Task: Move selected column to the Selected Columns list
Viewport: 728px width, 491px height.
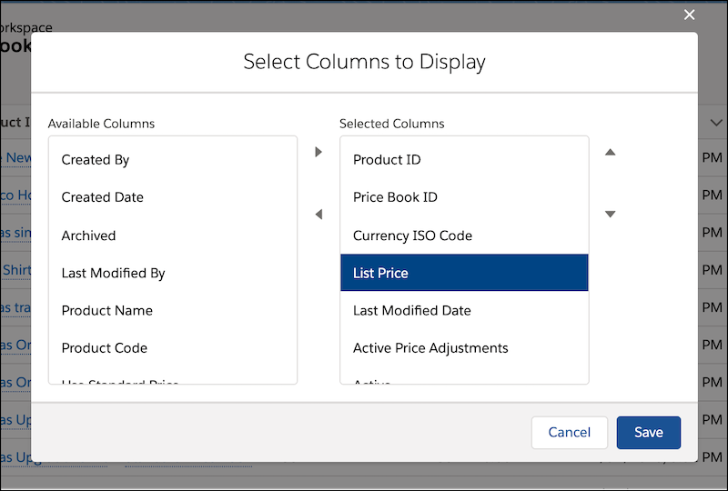Action: 318,152
